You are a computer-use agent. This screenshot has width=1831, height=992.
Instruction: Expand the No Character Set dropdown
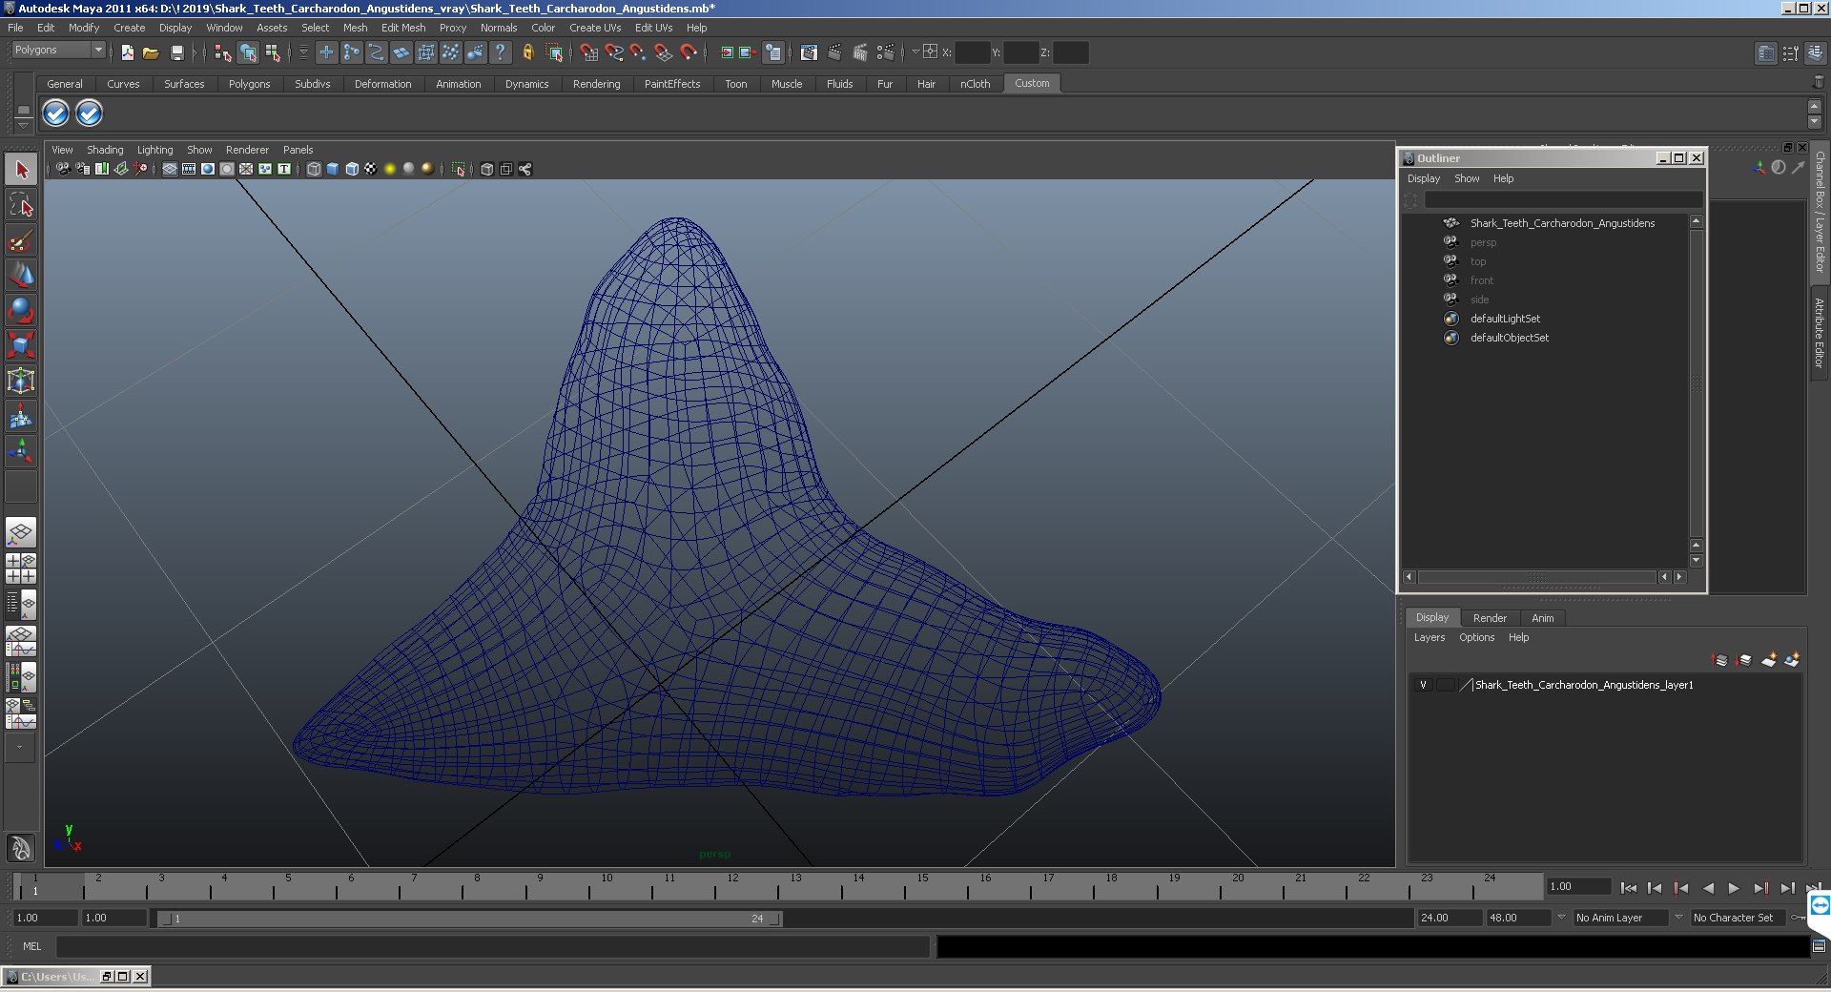1741,918
